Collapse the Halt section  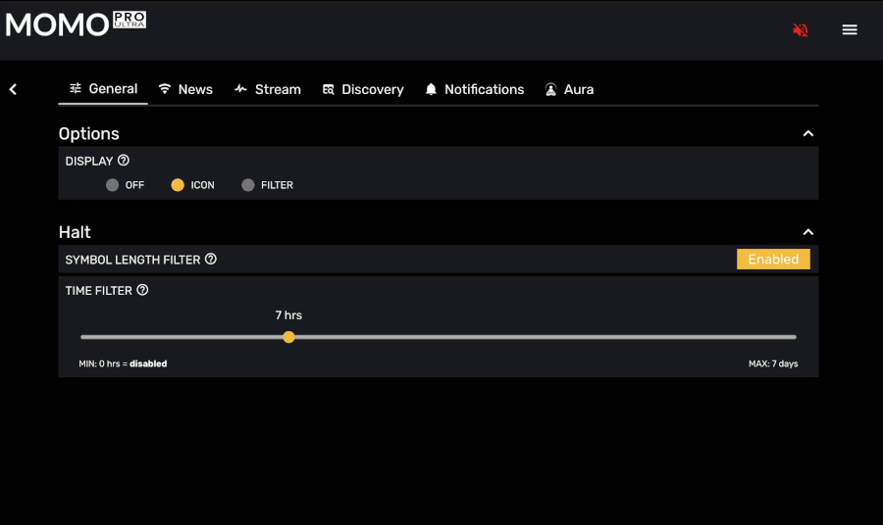click(807, 232)
